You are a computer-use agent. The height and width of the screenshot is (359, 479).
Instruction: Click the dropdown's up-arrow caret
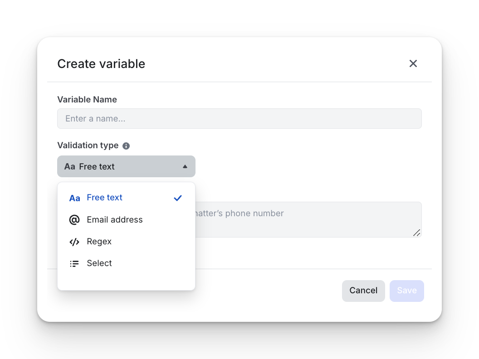pyautogui.click(x=185, y=167)
